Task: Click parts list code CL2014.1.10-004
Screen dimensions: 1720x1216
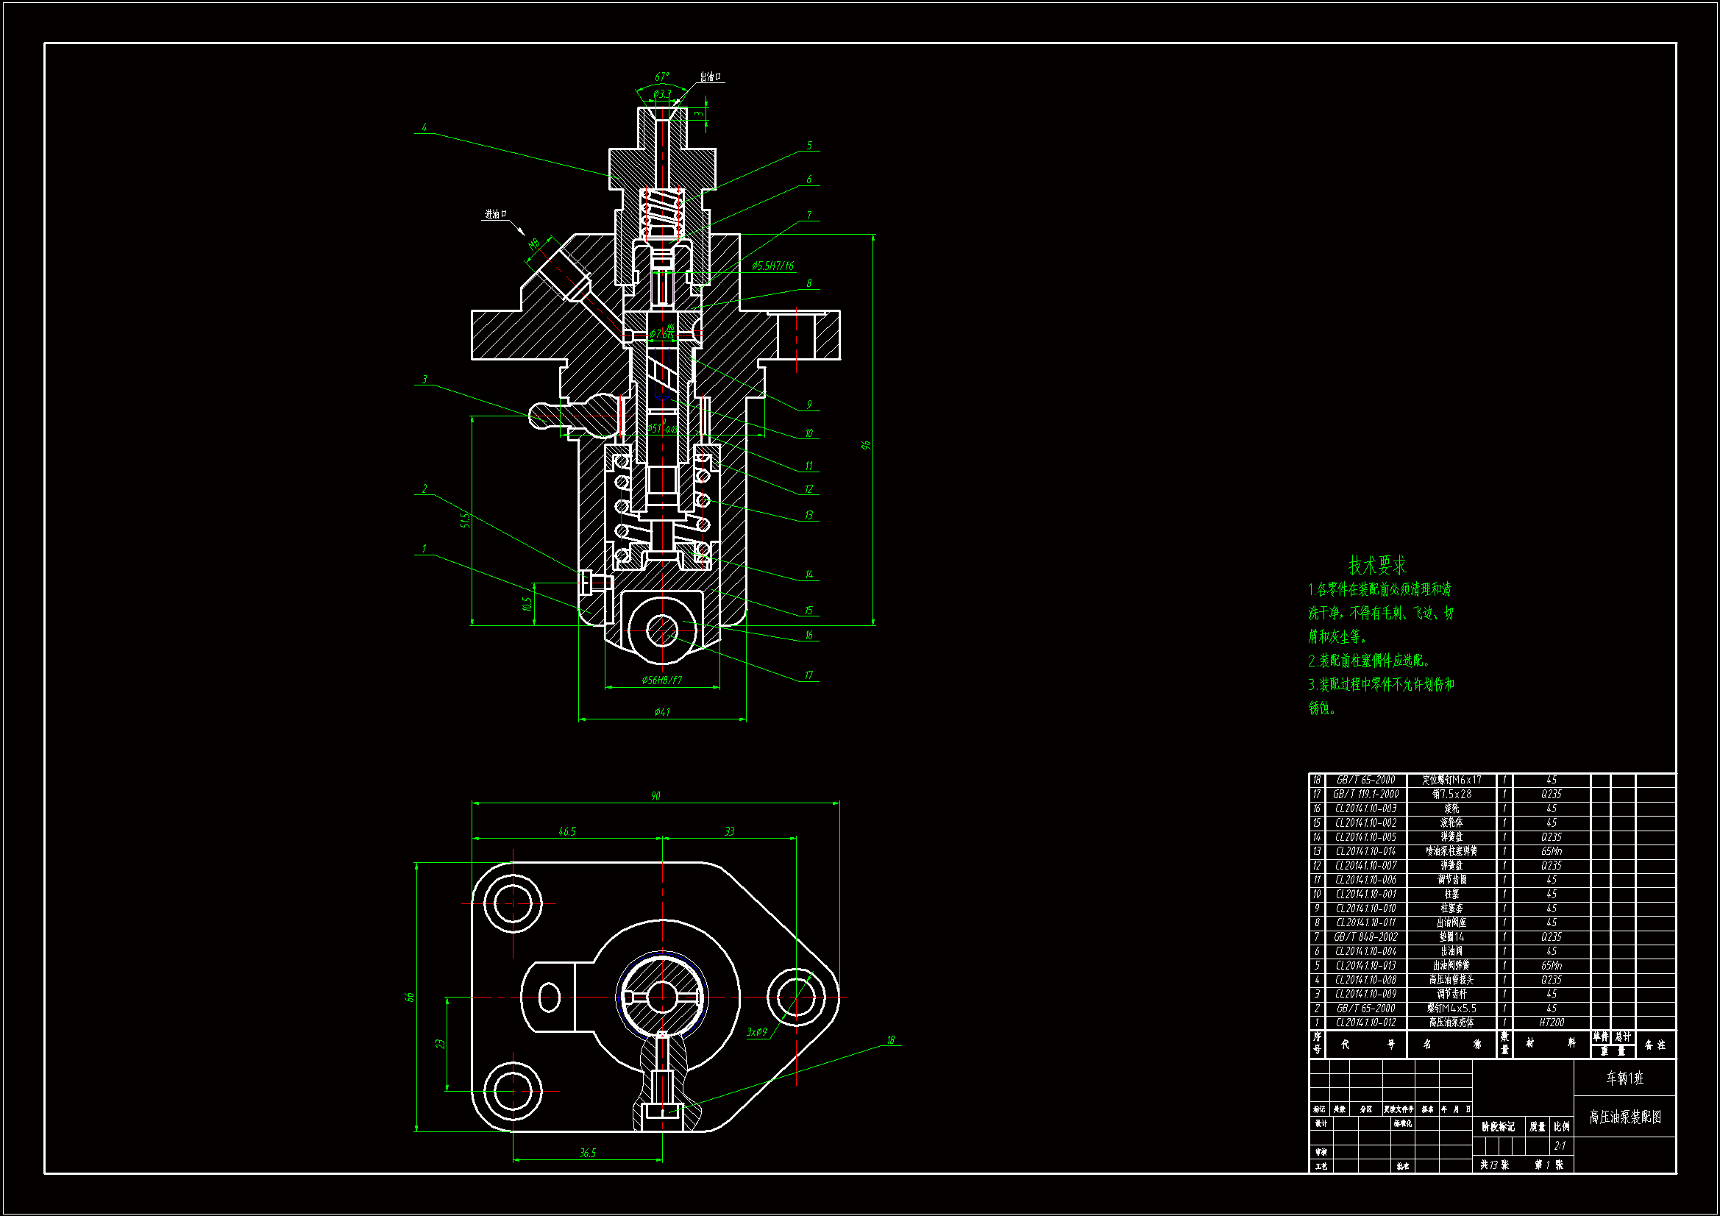Action: click(x=1365, y=950)
